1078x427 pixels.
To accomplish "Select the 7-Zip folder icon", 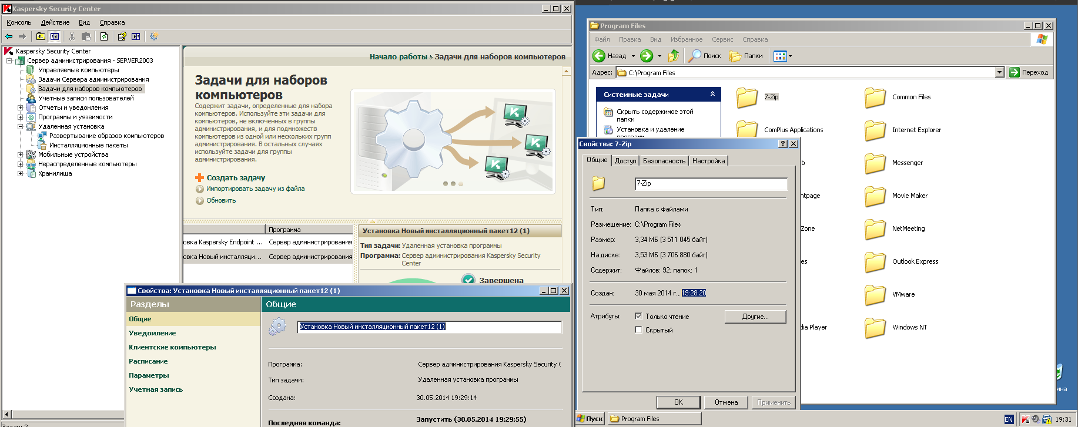I will click(747, 97).
